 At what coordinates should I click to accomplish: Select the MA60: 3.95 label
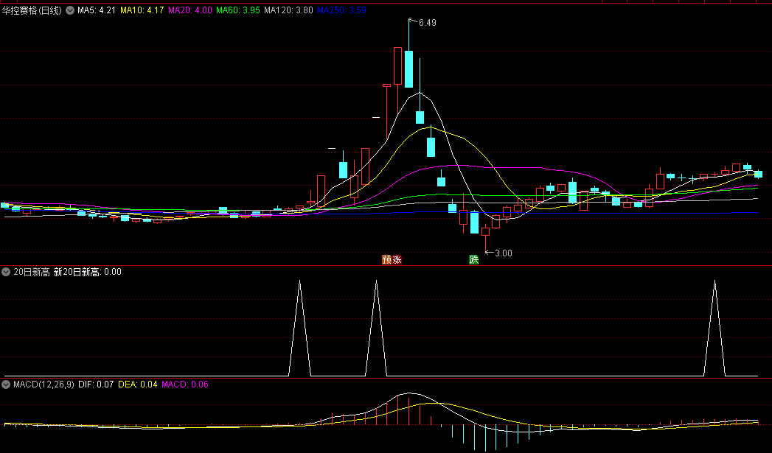coord(238,10)
